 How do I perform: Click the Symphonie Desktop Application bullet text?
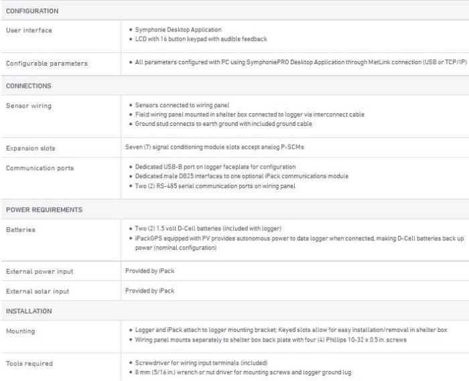pos(178,30)
